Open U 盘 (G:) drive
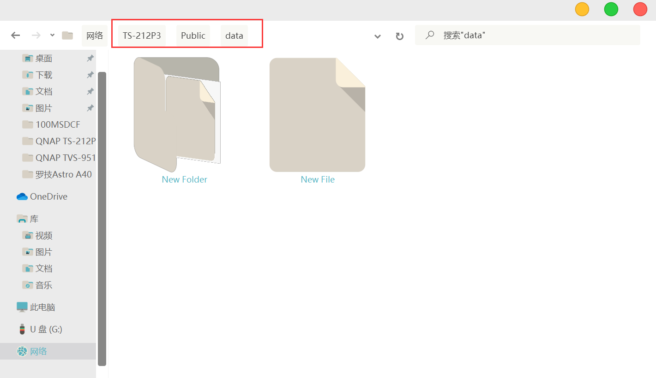The height and width of the screenshot is (378, 656). coord(46,330)
